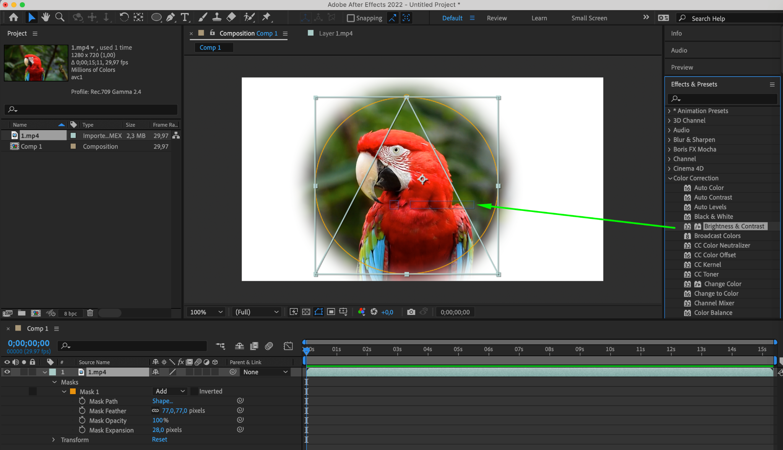Screen dimensions: 783x450
Task: Switch to the Review workspace
Action: click(496, 18)
